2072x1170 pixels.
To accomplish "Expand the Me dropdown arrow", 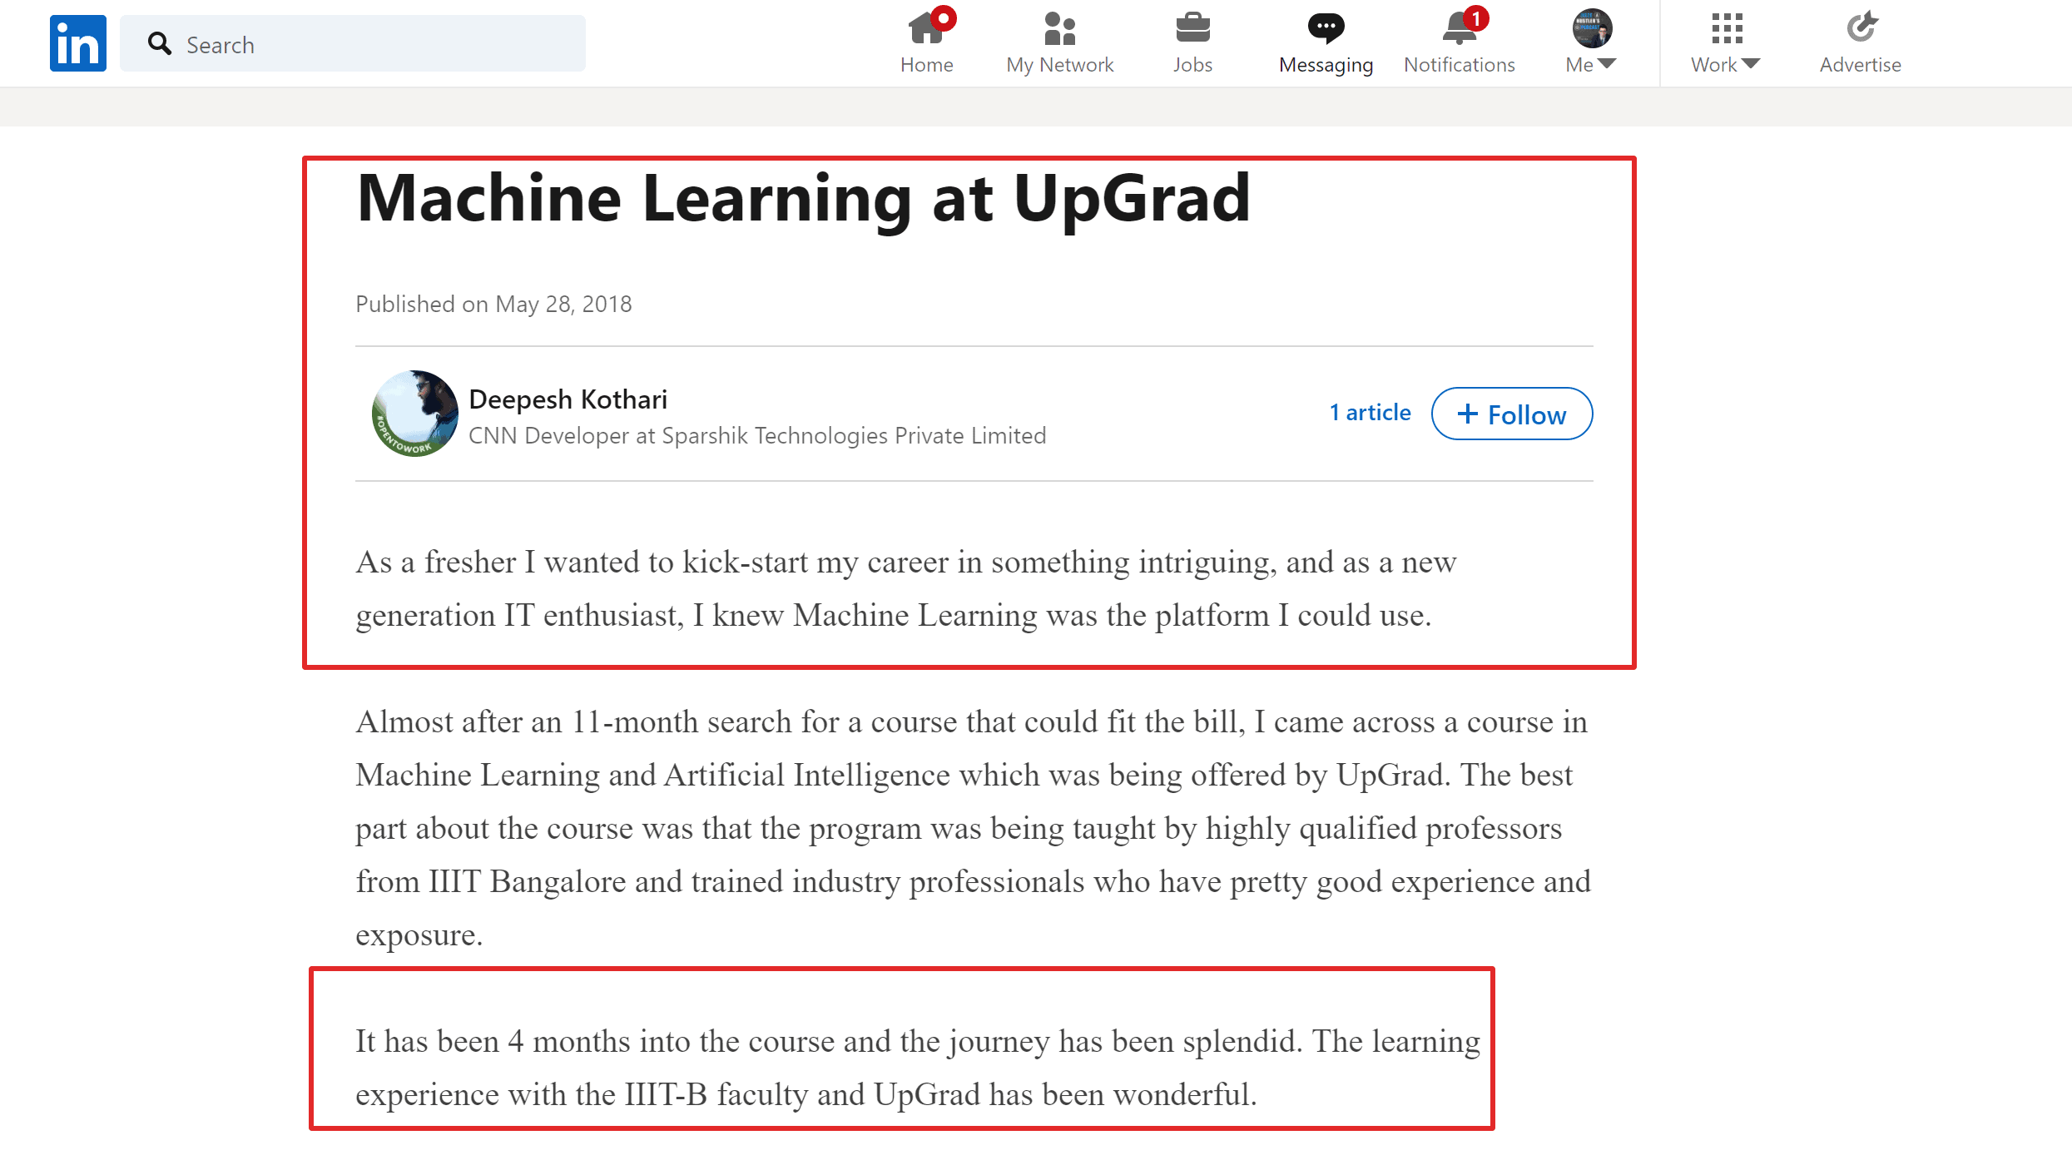I will point(1607,64).
